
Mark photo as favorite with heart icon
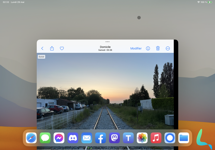pyautogui.click(x=62, y=48)
